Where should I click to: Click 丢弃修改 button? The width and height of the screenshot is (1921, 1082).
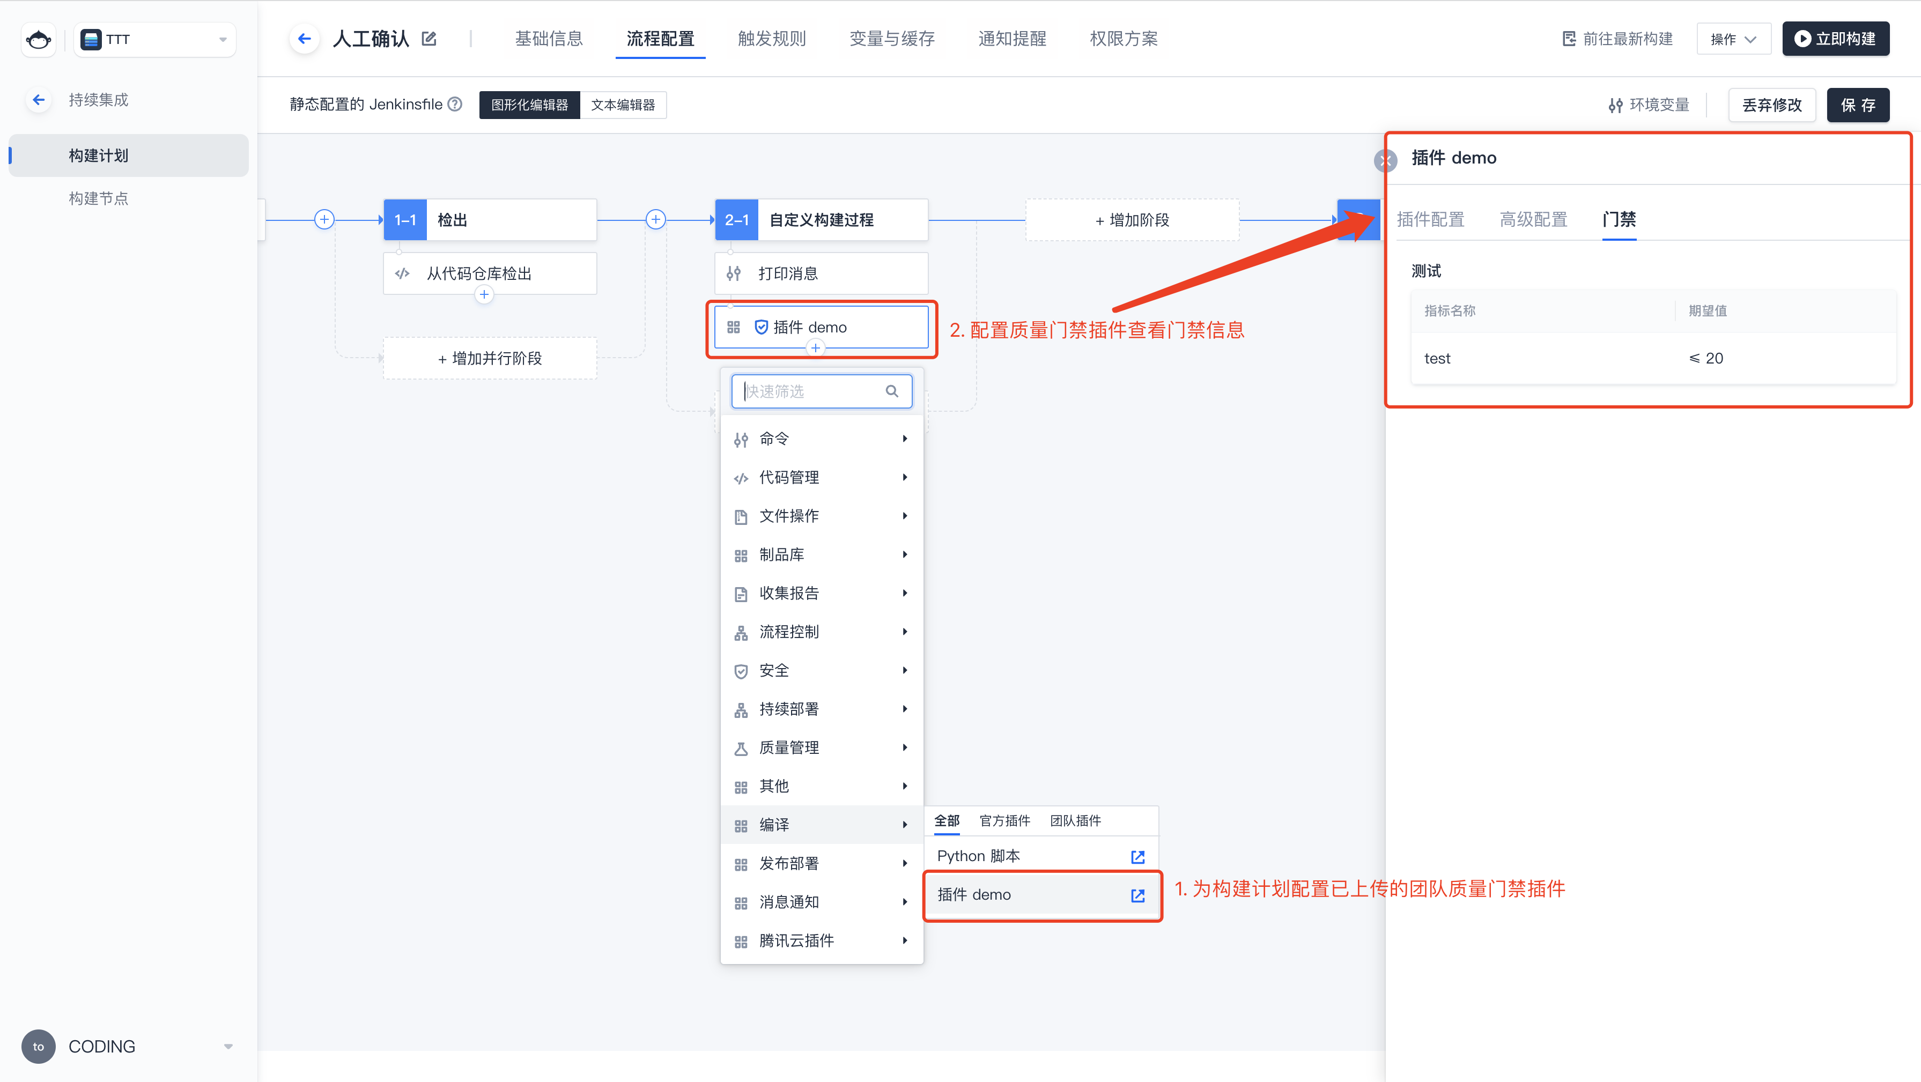(x=1772, y=105)
